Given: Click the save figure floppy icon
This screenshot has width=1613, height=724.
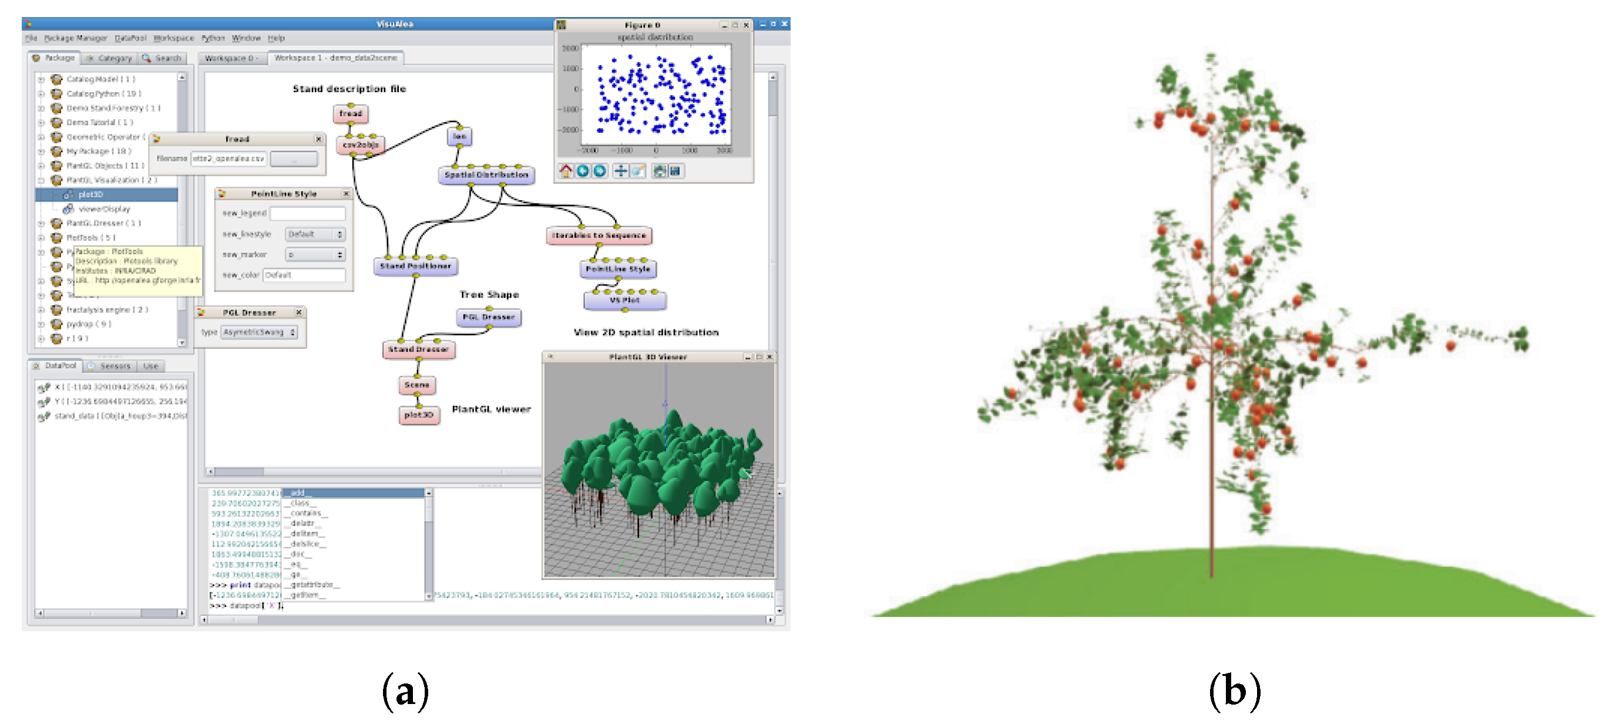Looking at the screenshot, I should 676,171.
